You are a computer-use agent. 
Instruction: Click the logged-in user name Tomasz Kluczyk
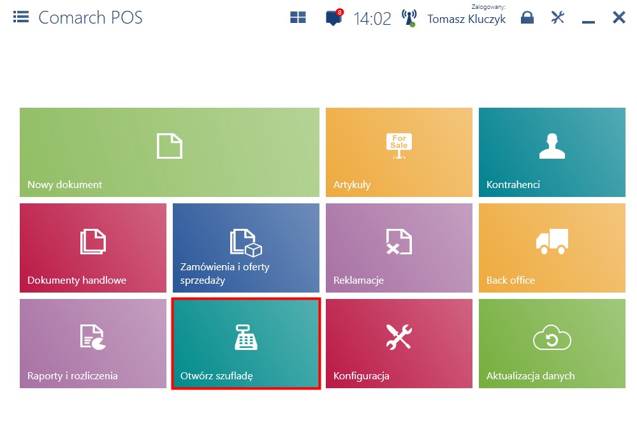click(x=466, y=19)
